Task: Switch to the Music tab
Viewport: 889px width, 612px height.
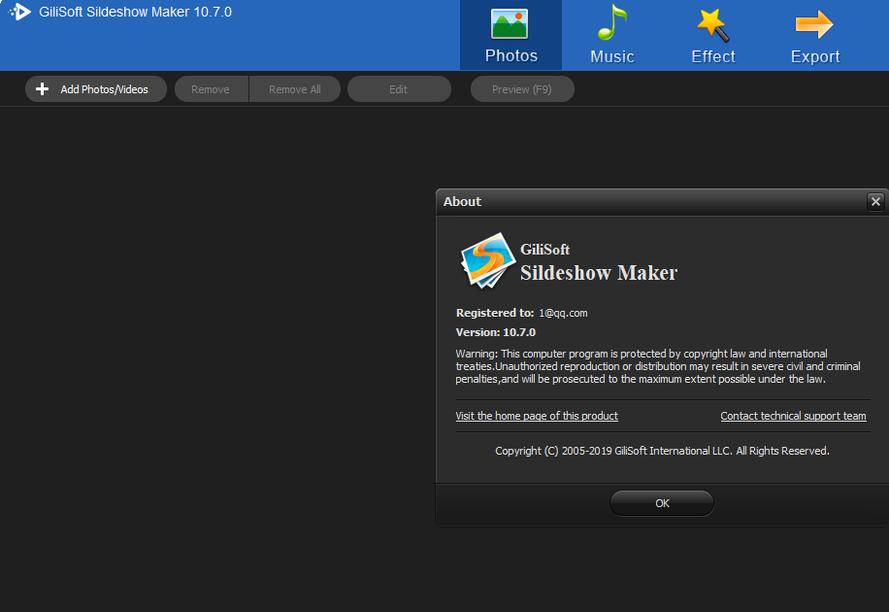Action: point(611,35)
